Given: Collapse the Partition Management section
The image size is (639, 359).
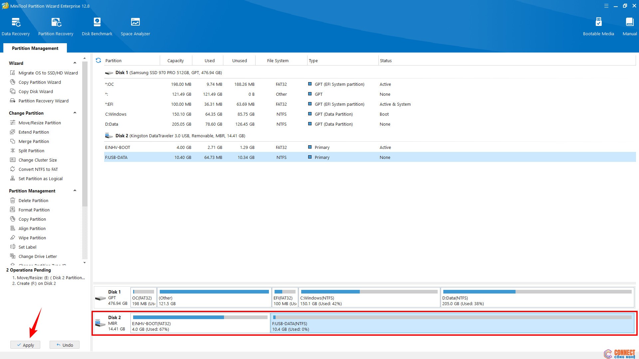Looking at the screenshot, I should (x=75, y=191).
